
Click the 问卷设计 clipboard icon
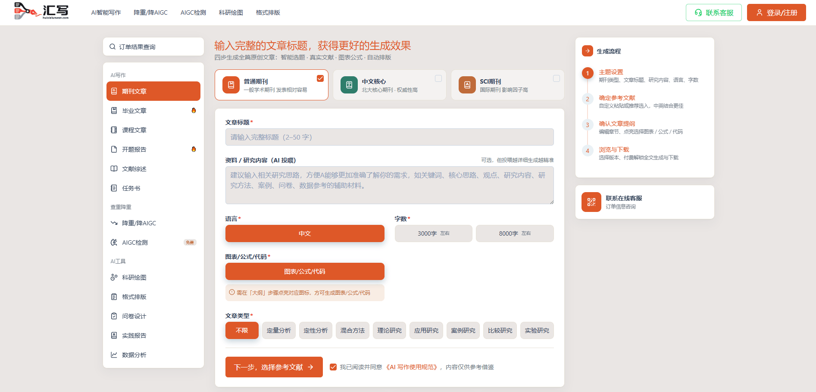tap(114, 316)
